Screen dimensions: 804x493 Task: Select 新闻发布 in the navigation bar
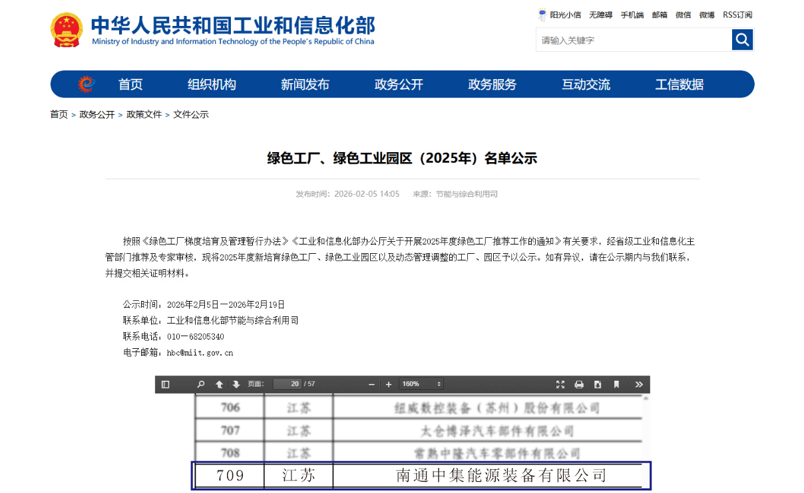coord(304,84)
